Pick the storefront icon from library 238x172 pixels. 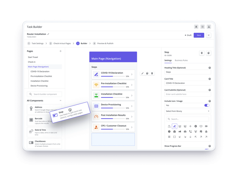pyautogui.click(x=201, y=132)
